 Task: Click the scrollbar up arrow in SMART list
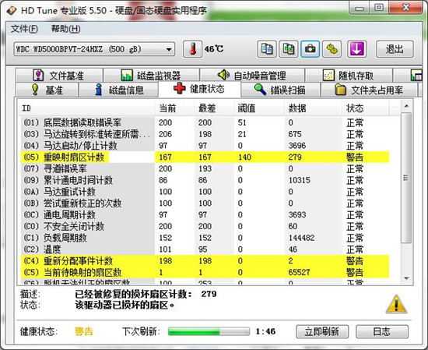406,106
